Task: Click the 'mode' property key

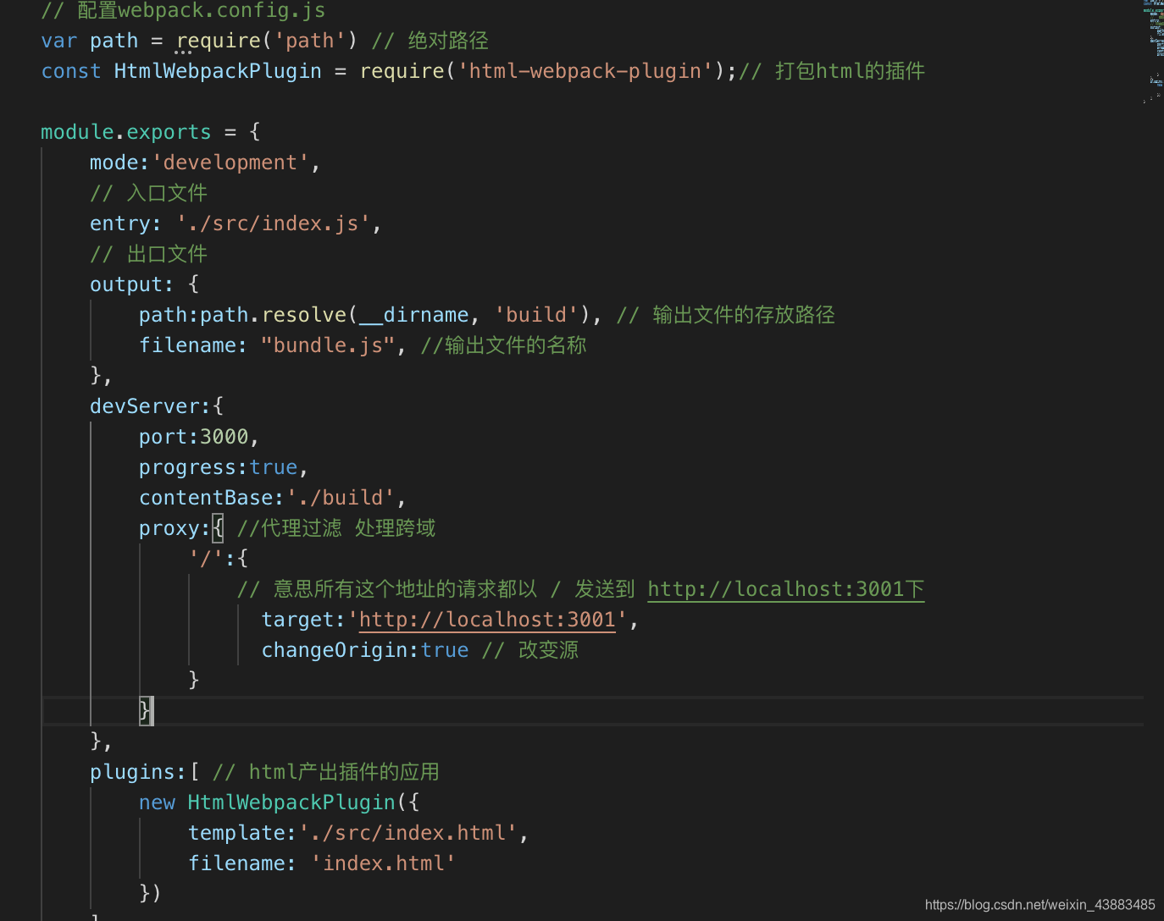Action: [114, 163]
